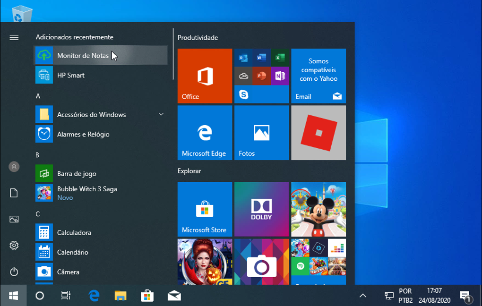The width and height of the screenshot is (482, 306).
Task: Click the letter A group header
Action: click(38, 96)
